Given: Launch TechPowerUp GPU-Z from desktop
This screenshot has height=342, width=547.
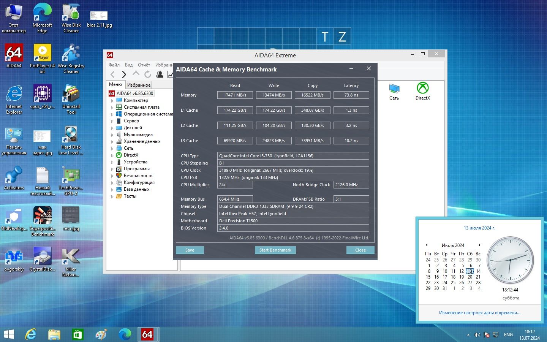Looking at the screenshot, I should [71, 180].
